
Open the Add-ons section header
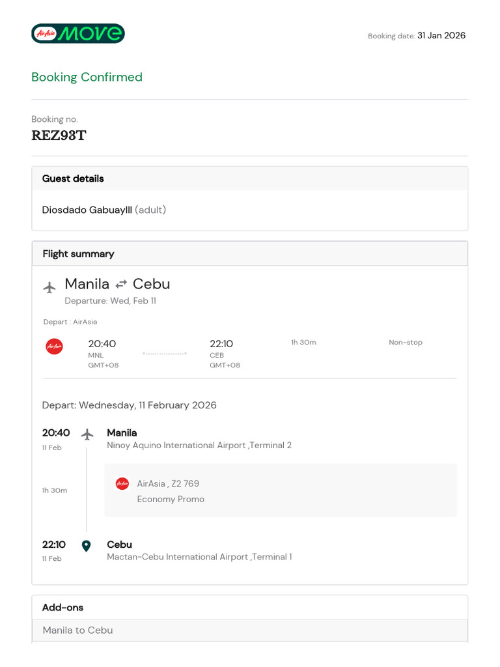62,607
